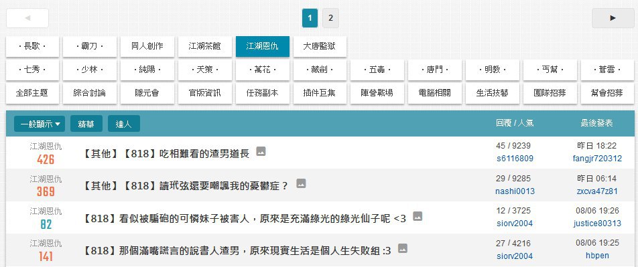This screenshot has height=267, width=638.
Task: Open thread 請玳弦還要嘲諷我的憂鬱症
Action: 186,186
